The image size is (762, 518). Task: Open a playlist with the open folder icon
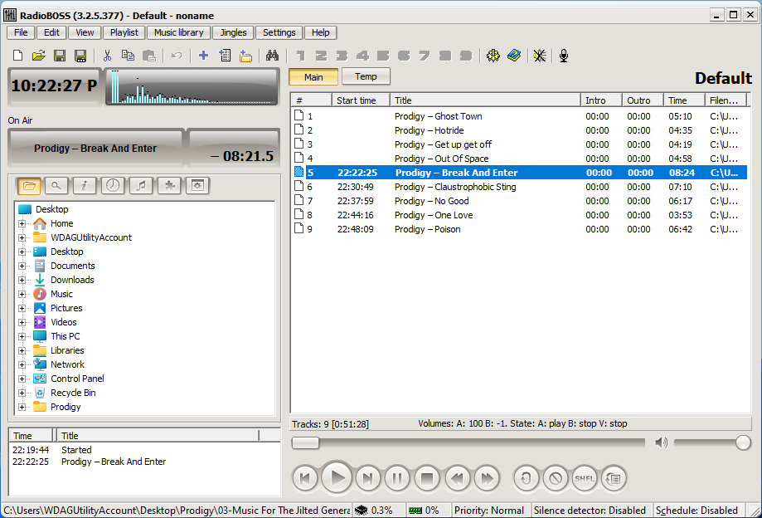click(x=38, y=56)
